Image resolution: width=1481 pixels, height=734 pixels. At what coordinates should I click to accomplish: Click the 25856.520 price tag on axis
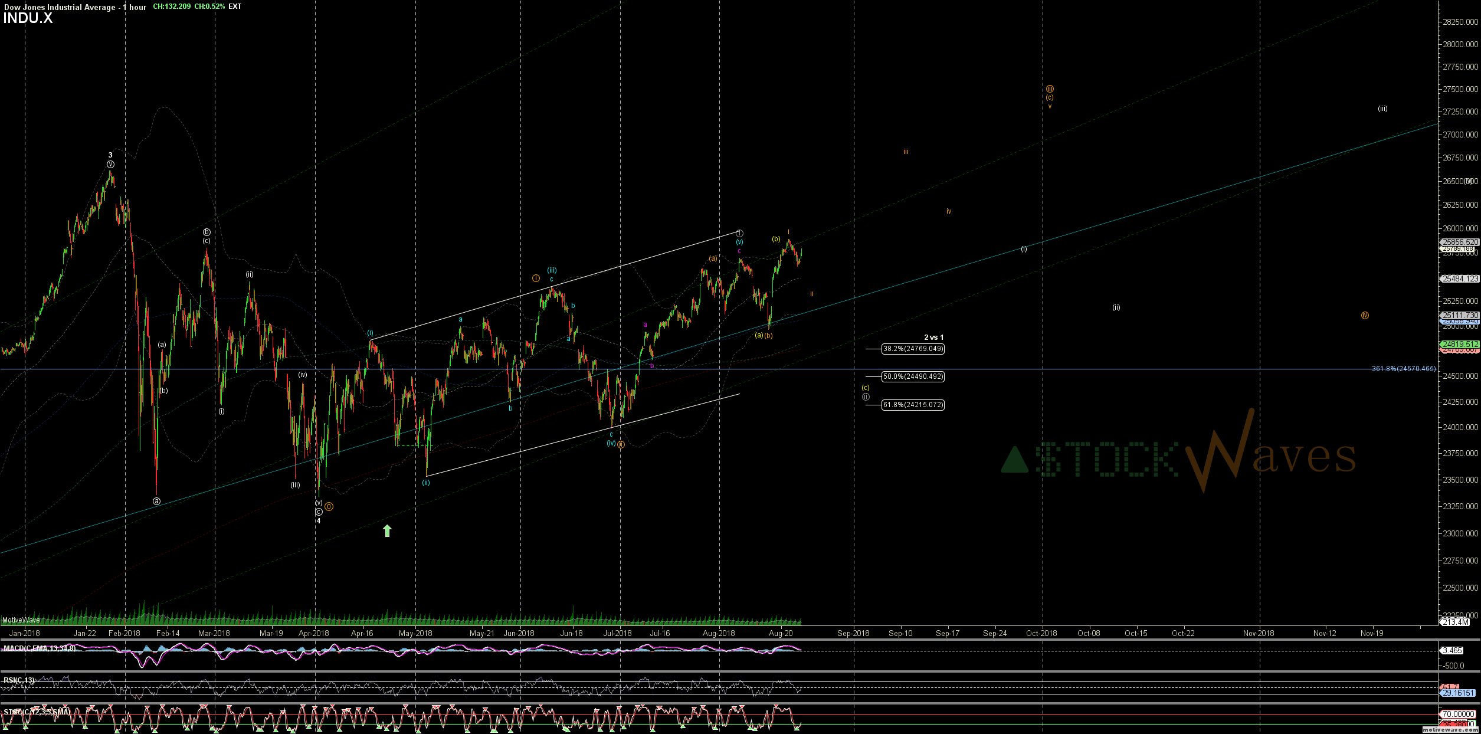(x=1460, y=242)
